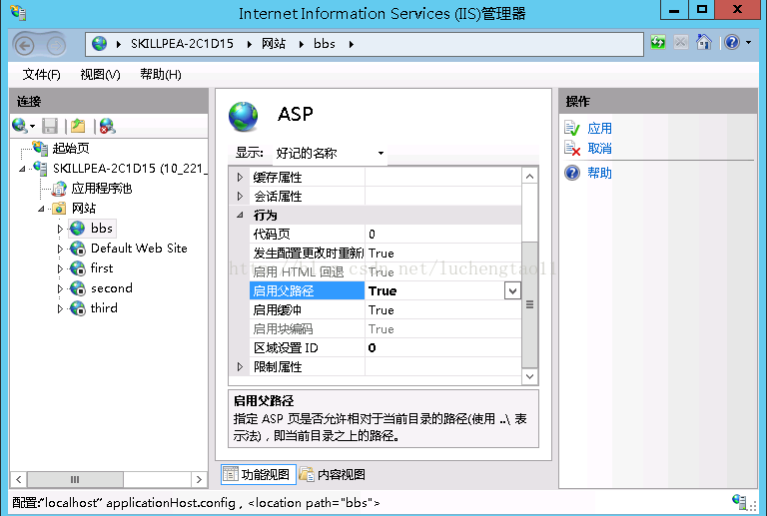The height and width of the screenshot is (516, 767).
Task: Click the Apply (应用) action icon
Action: [x=572, y=128]
